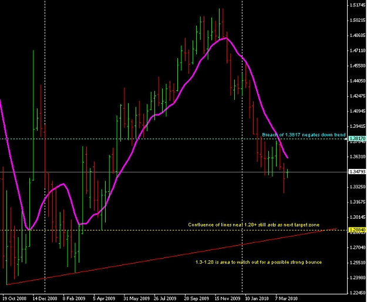The image size is (367, 302).
Task: Click the 19 Oct 2008 date label
Action: (x=15, y=298)
